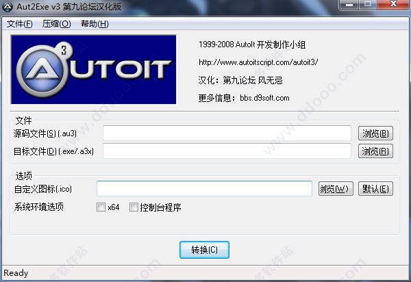Click the 默认(E) default icon button
The height and width of the screenshot is (282, 411).
375,188
